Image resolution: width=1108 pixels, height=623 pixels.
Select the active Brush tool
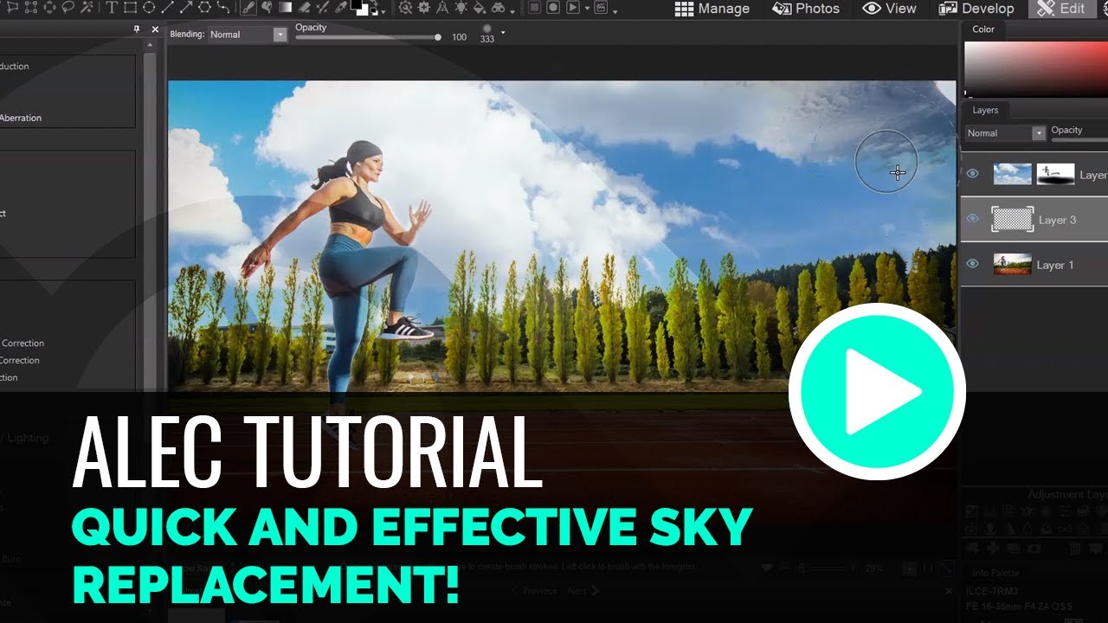click(x=248, y=8)
